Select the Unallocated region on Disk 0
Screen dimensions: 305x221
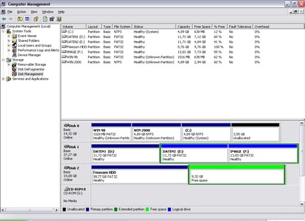click(x=255, y=132)
